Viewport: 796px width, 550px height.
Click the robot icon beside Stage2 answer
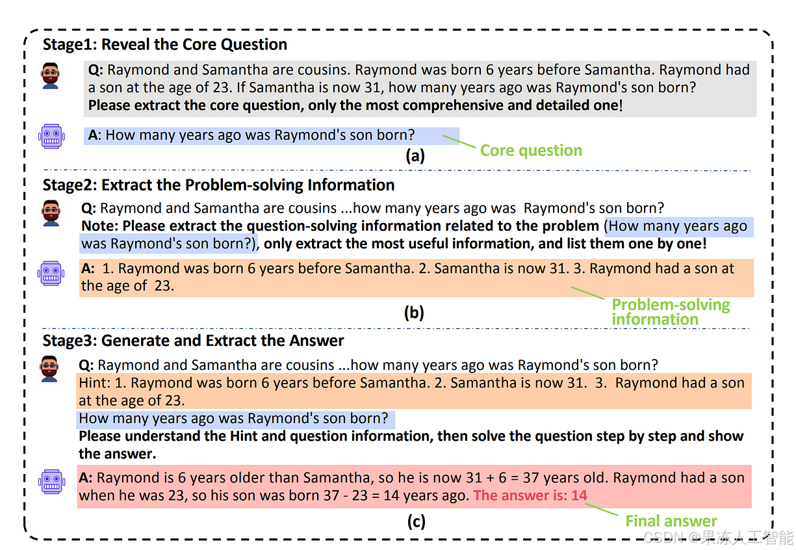(x=51, y=273)
